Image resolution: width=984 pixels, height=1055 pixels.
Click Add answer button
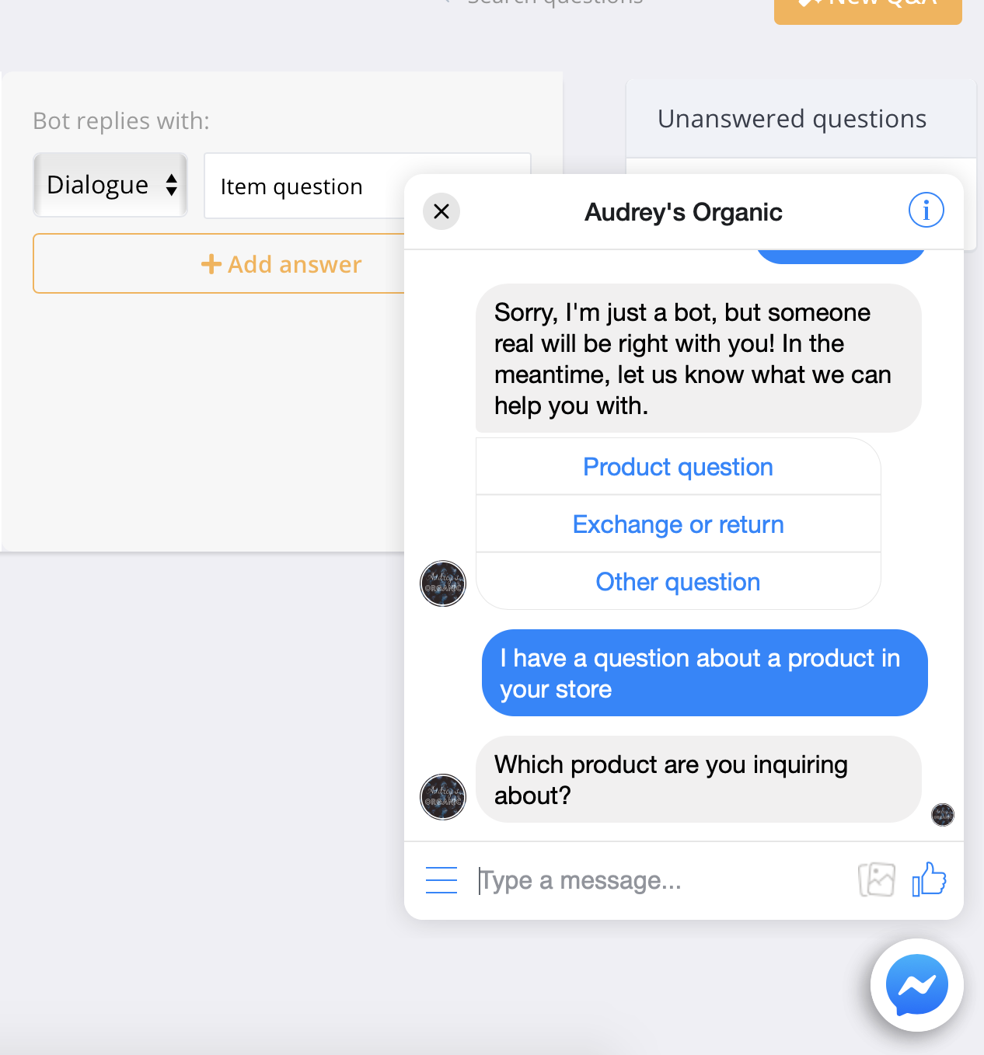[x=282, y=264]
